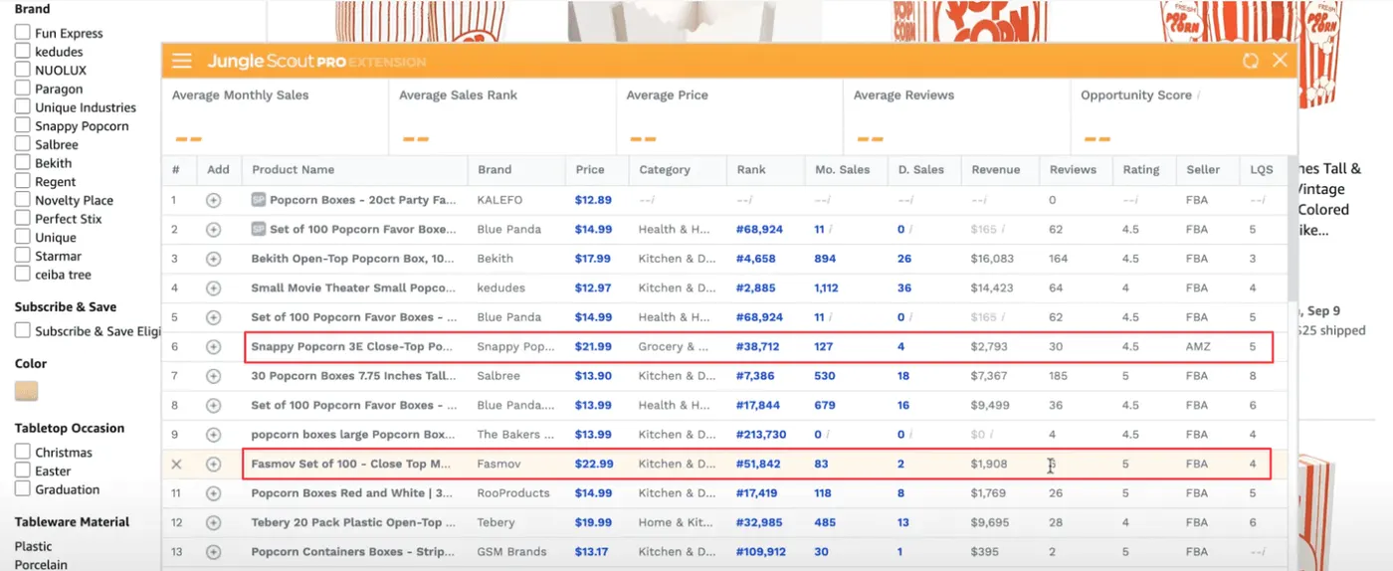The height and width of the screenshot is (571, 1393).
Task: Refresh the Jungle Scout extension data
Action: pos(1251,61)
